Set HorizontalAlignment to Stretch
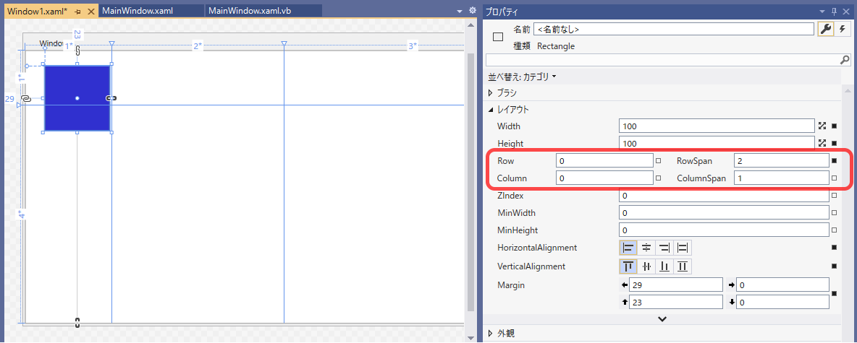The width and height of the screenshot is (857, 343). tap(683, 248)
